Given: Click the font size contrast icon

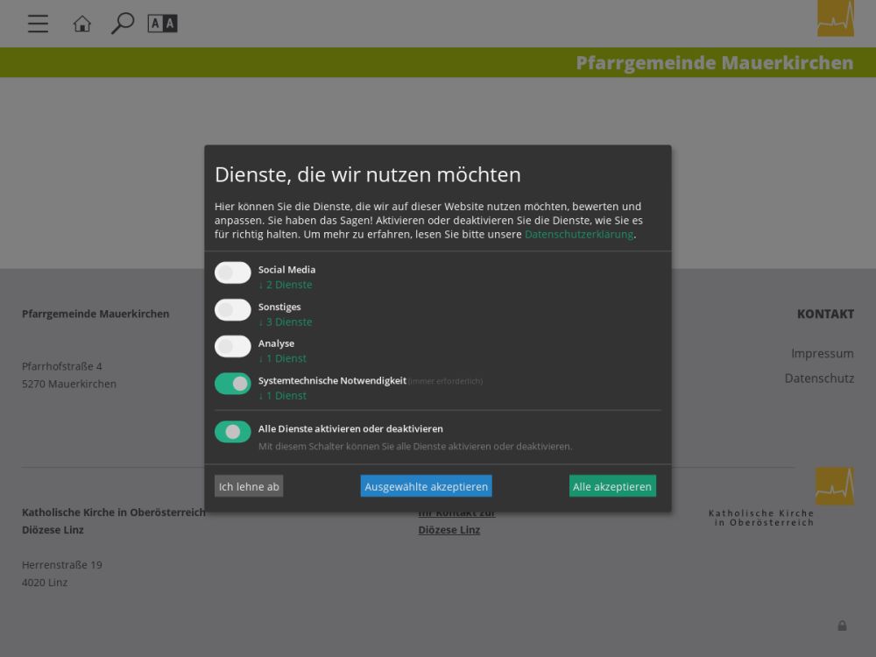Looking at the screenshot, I should 162,24.
